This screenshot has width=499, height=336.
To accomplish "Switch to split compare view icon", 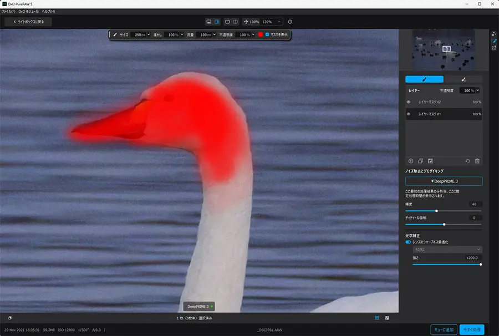I will pyautogui.click(x=236, y=22).
